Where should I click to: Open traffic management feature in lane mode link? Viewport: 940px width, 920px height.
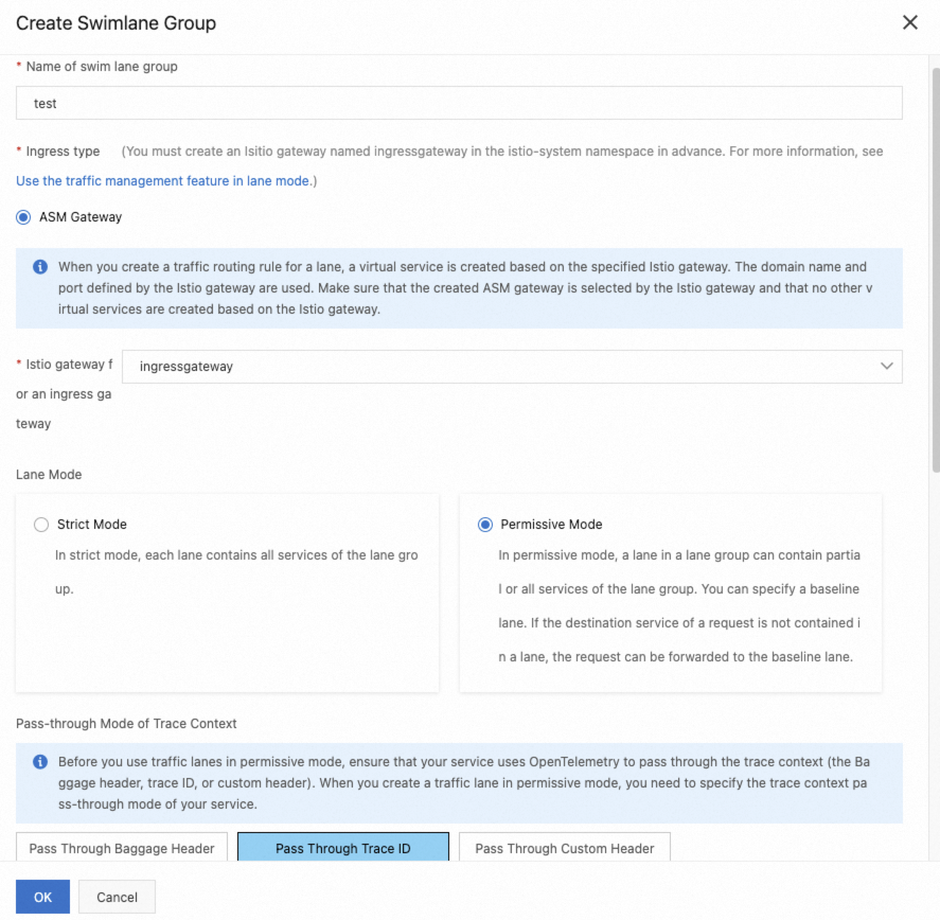pyautogui.click(x=163, y=181)
